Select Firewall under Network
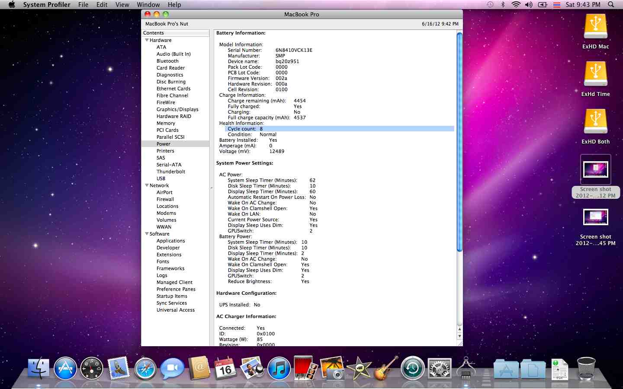 (x=165, y=199)
